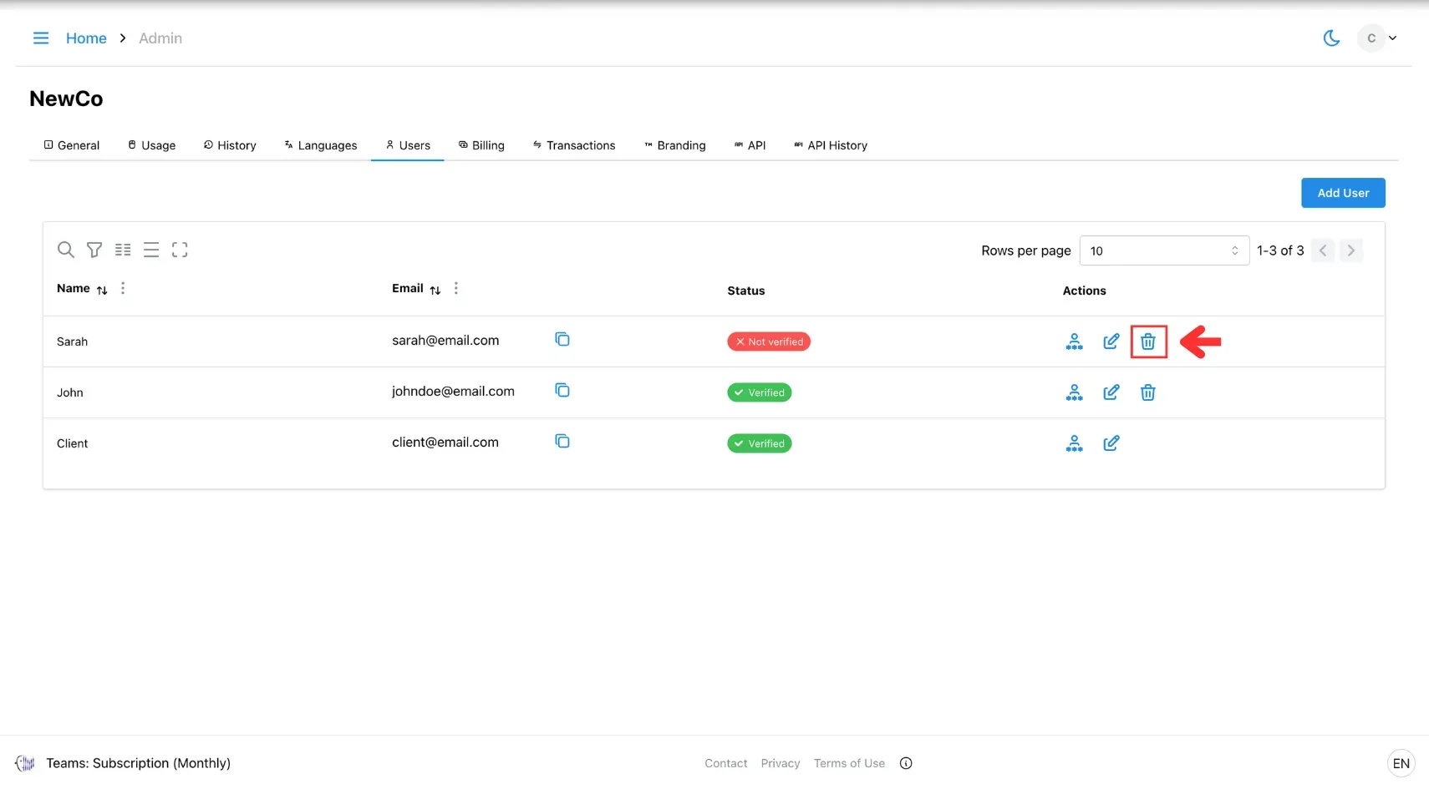The image size is (1429, 789).
Task: Open the API tab
Action: tap(750, 145)
